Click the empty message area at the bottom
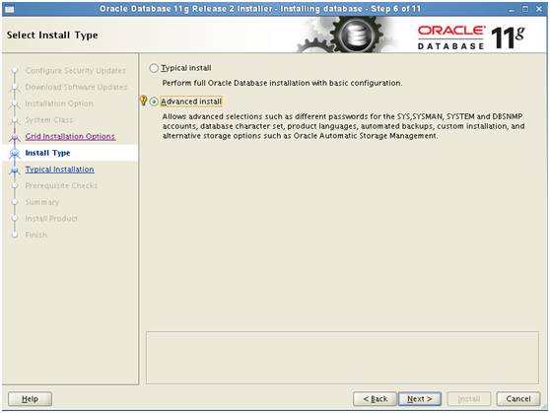The image size is (550, 413). coord(342,358)
